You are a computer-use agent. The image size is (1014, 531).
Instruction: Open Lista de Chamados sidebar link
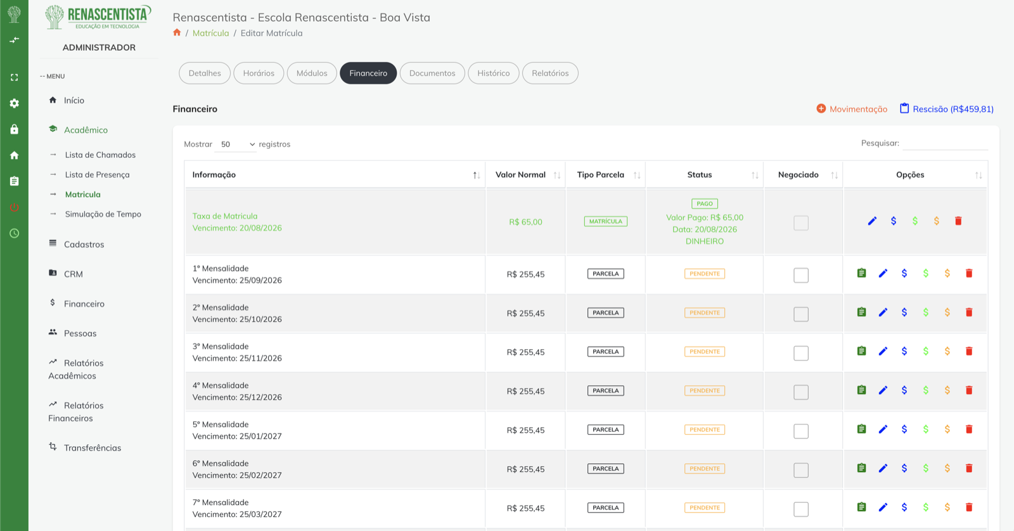tap(100, 155)
